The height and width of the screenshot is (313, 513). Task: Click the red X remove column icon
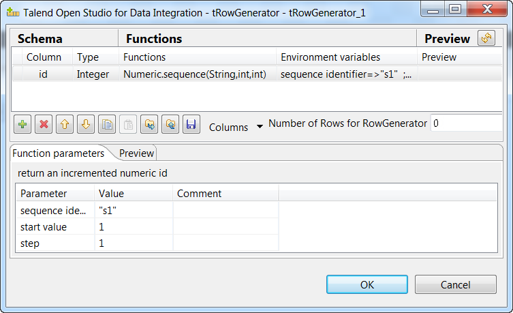(44, 125)
